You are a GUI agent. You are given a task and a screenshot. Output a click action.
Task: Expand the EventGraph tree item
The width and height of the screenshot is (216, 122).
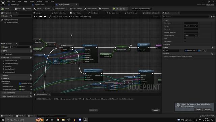(1, 54)
